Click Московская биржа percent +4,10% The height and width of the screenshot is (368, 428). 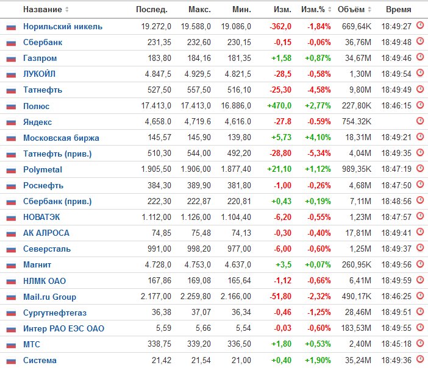pos(318,137)
